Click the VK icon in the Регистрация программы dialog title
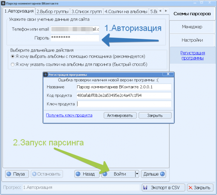 pyautogui.click(x=45, y=75)
